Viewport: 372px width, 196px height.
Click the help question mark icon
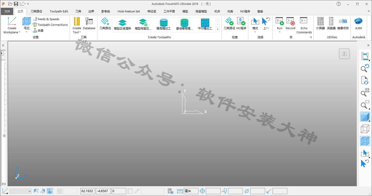click(339, 4)
